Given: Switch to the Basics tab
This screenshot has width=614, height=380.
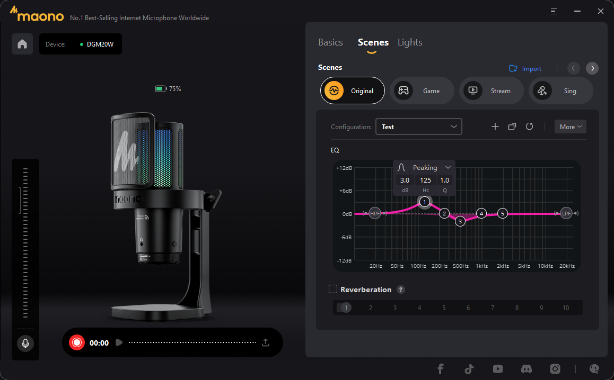Looking at the screenshot, I should point(330,42).
